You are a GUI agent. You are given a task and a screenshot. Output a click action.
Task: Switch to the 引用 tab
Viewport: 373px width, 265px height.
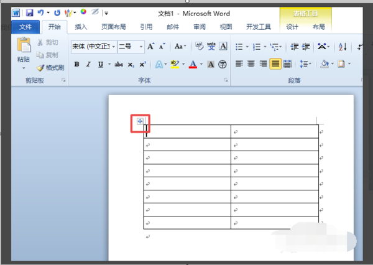[146, 27]
